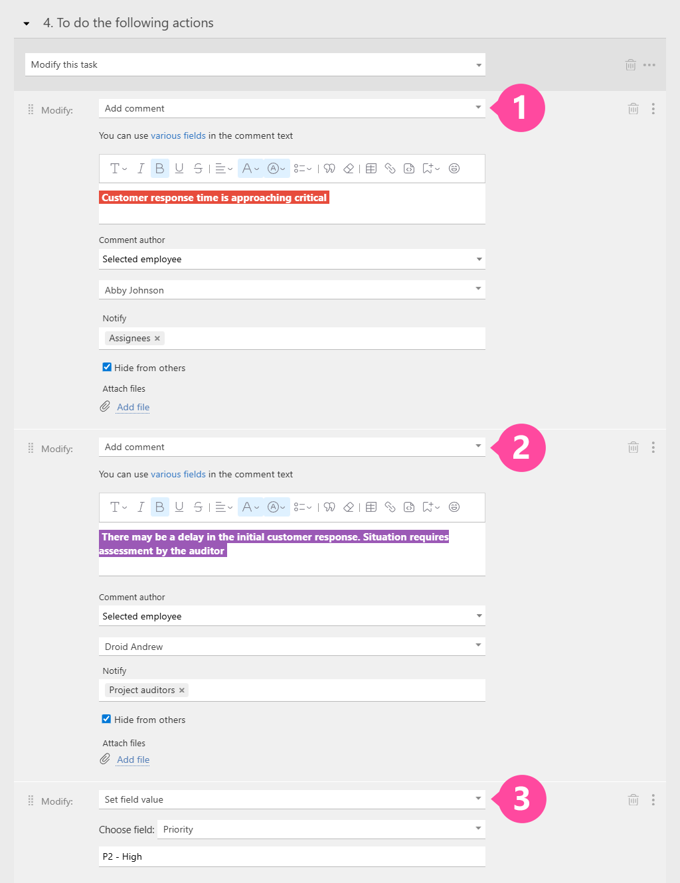680x883 pixels.
Task: Open the emoji picker in the second comment editor
Action: pos(454,507)
